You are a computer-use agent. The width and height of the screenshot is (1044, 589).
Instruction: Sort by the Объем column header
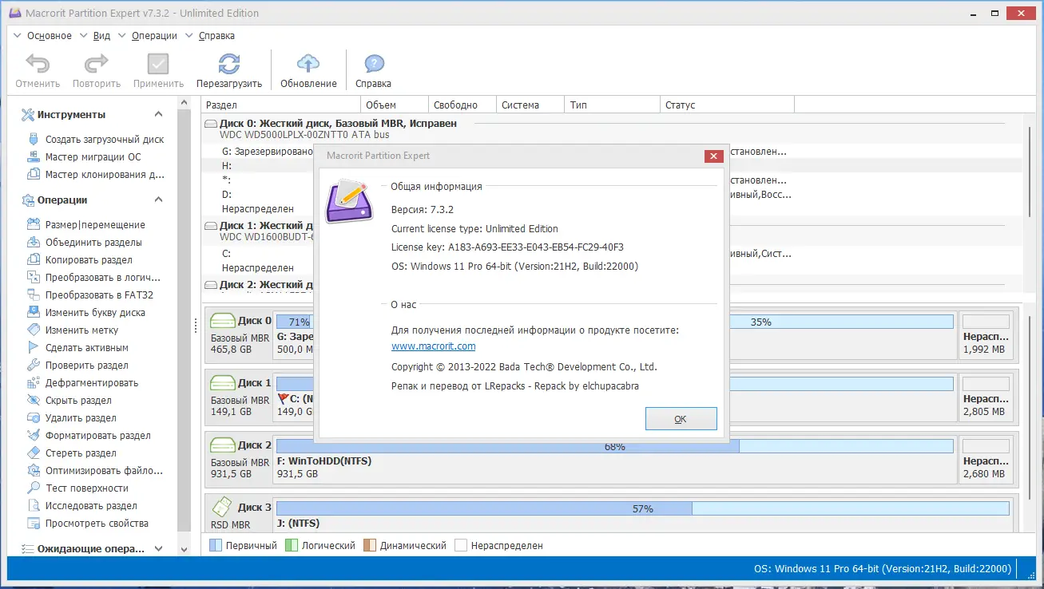[x=395, y=105]
